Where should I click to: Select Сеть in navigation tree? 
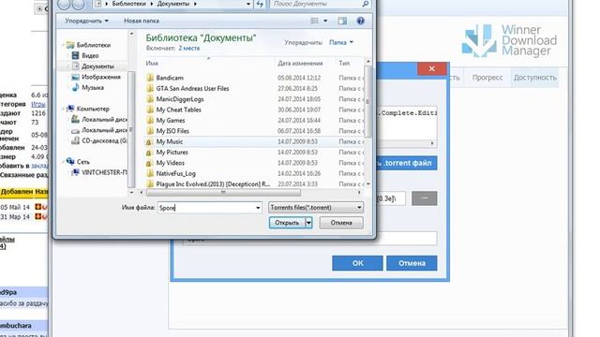click(x=82, y=162)
